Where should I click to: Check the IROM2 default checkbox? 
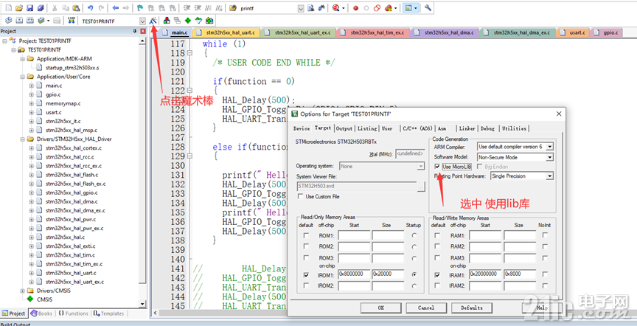pyautogui.click(x=306, y=285)
